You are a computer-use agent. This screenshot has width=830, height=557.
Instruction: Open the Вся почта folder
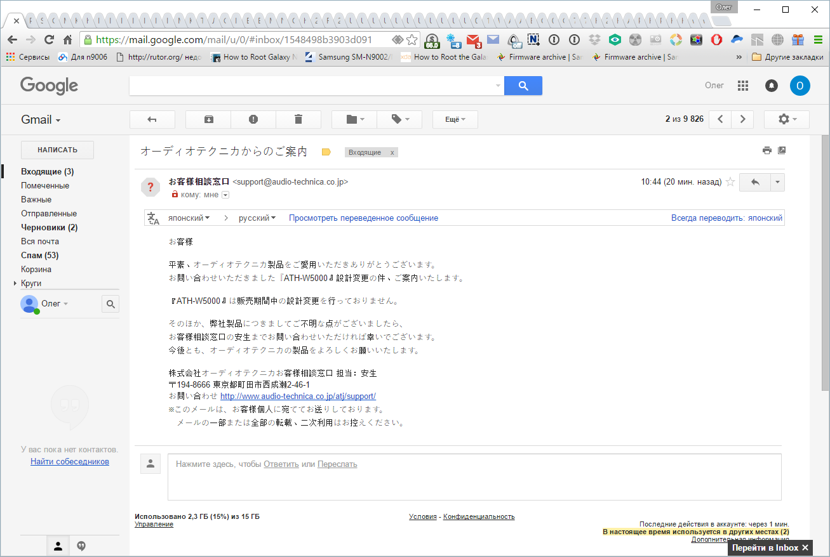pos(40,242)
